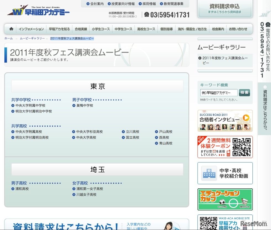Click the Waseda Academy logo

38,11
